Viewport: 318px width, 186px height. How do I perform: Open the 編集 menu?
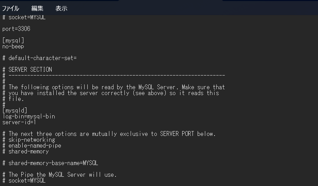point(37,8)
